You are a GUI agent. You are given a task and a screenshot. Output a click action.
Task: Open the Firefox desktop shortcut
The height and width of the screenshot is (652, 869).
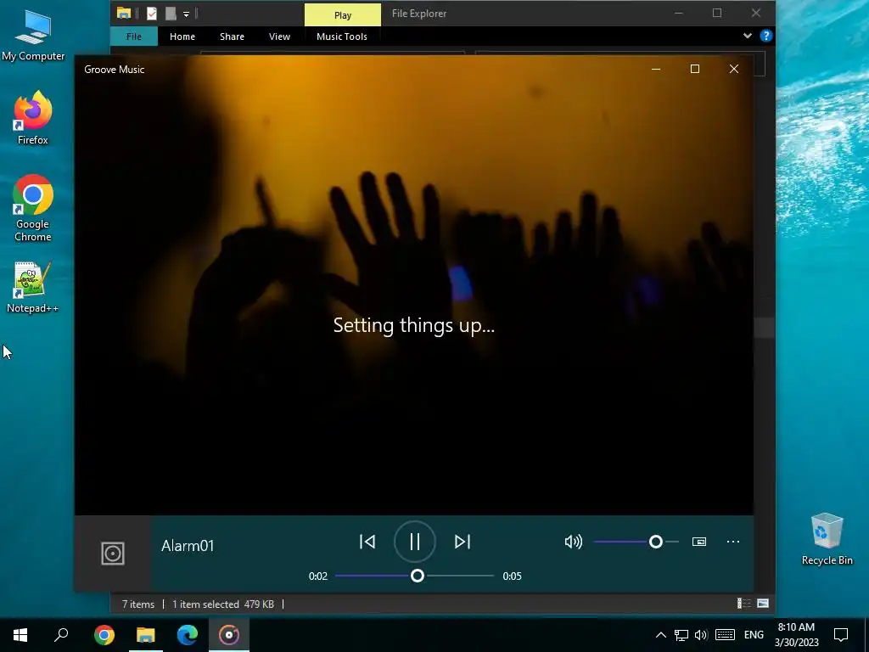click(x=33, y=118)
